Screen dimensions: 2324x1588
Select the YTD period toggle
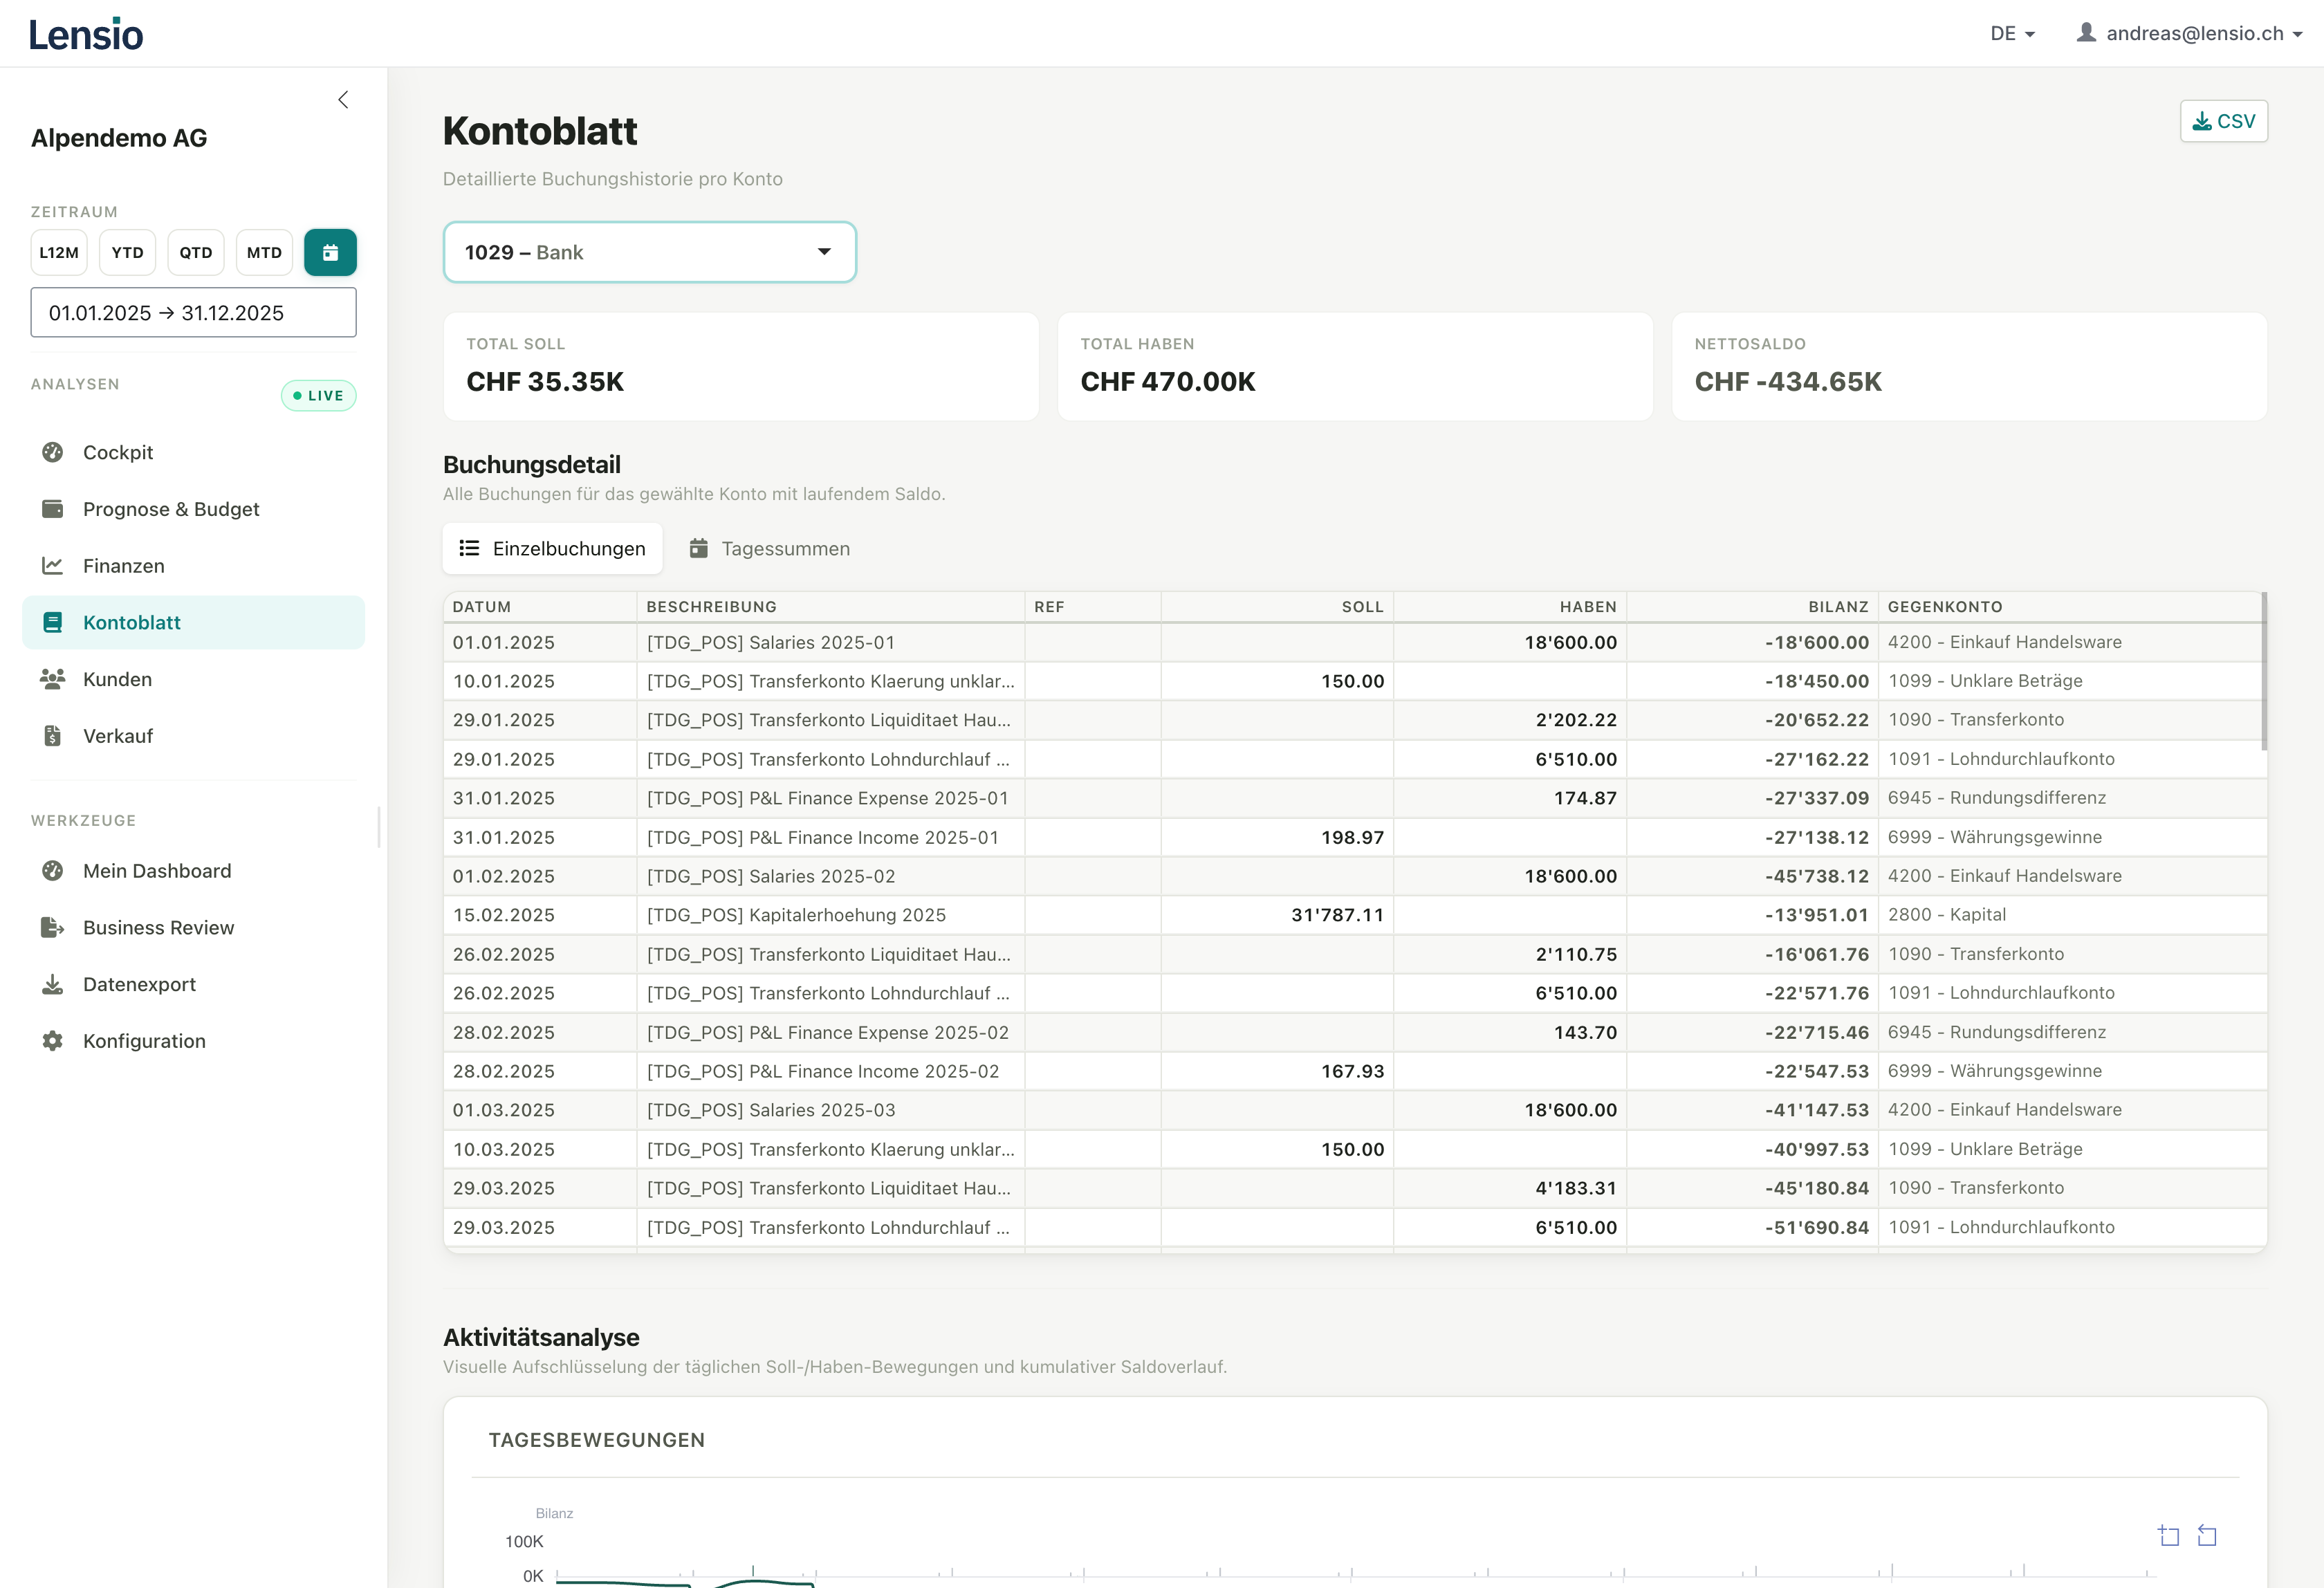pos(127,252)
